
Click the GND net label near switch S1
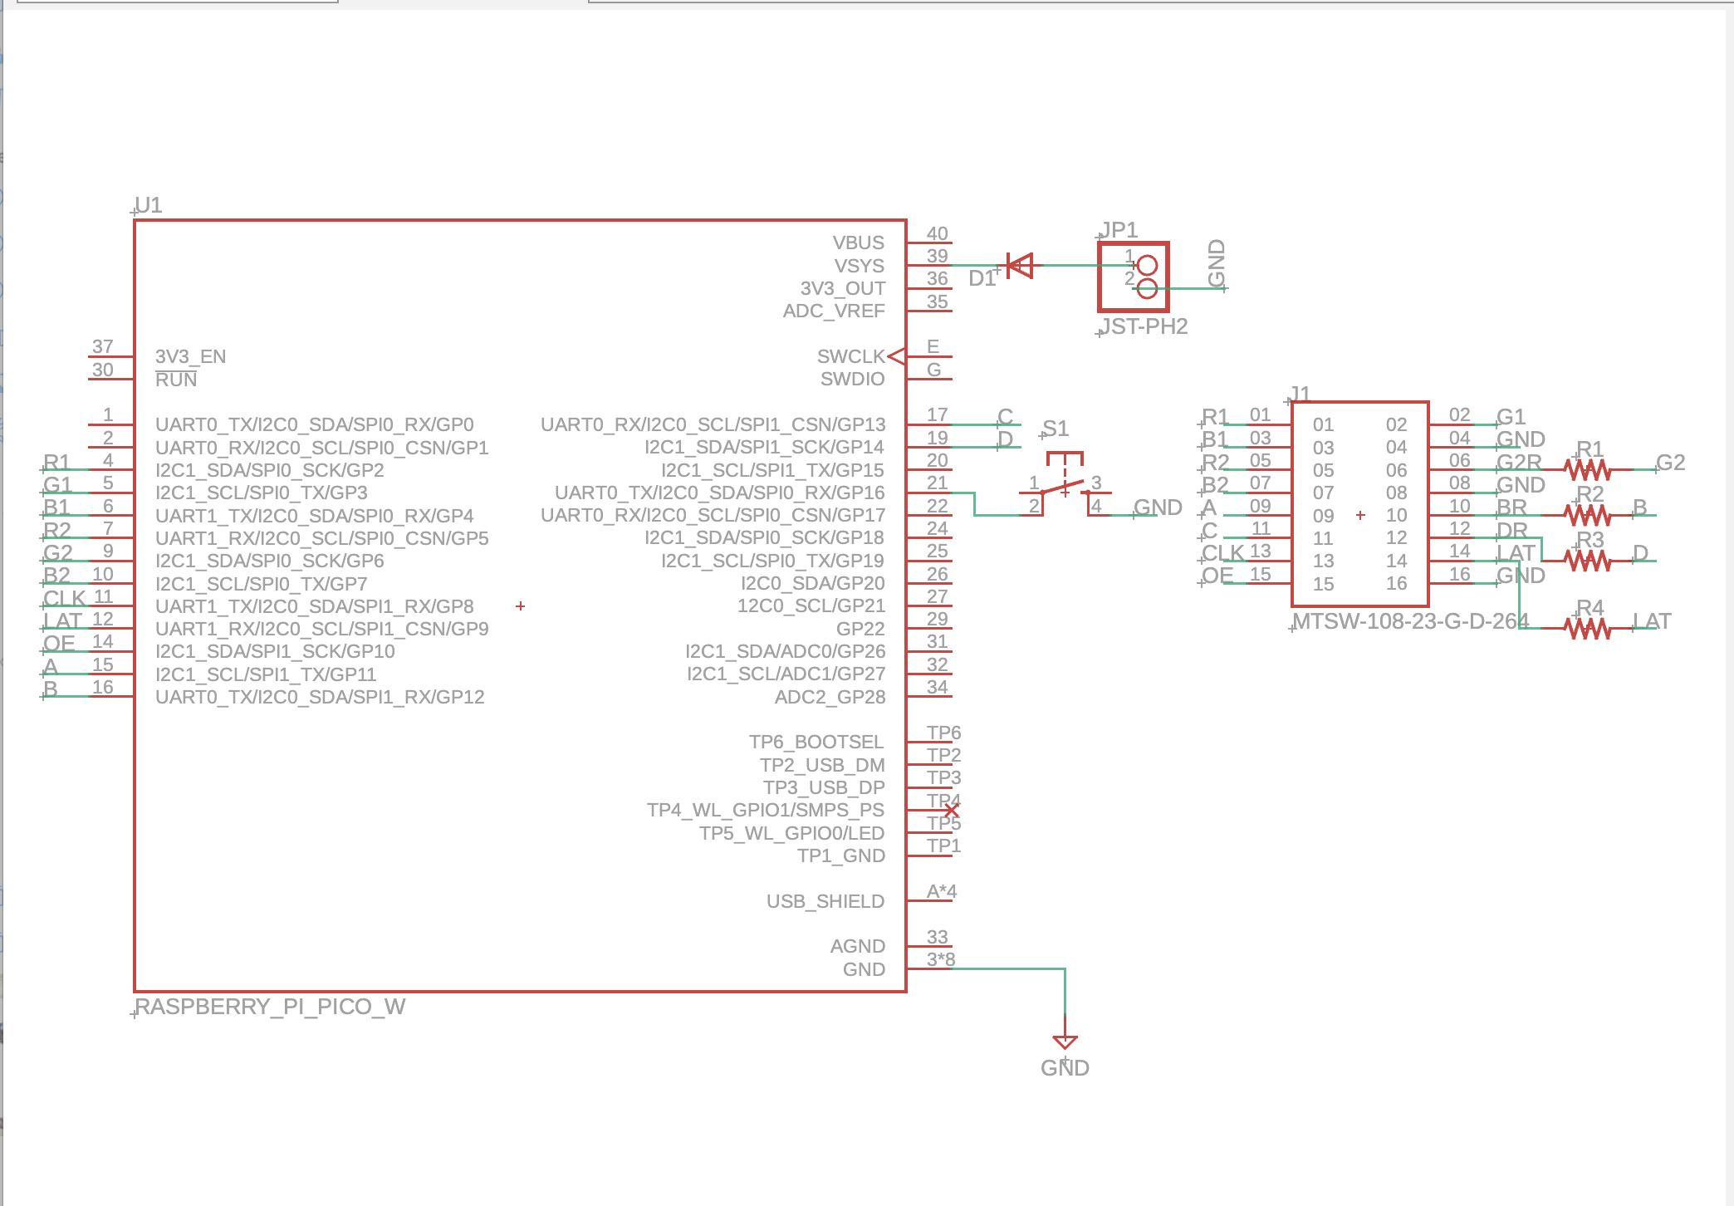(1158, 507)
